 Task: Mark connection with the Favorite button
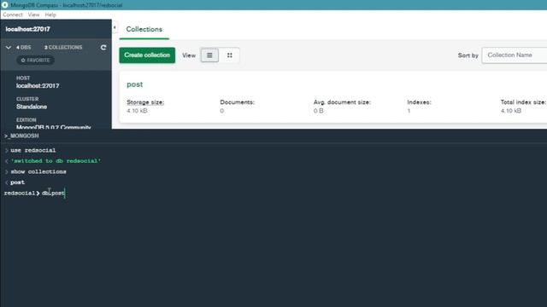coord(35,61)
